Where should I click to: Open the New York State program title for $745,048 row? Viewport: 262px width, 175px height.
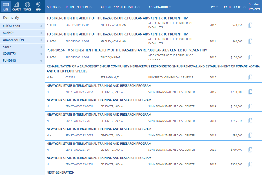coord(99,115)
